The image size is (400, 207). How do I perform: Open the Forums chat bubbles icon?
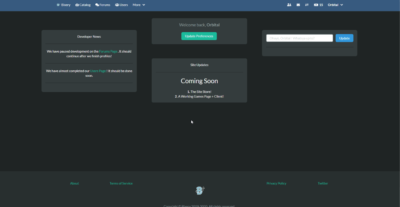97,5
